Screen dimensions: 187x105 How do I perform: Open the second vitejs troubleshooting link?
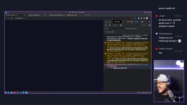pyautogui.click(x=127, y=60)
